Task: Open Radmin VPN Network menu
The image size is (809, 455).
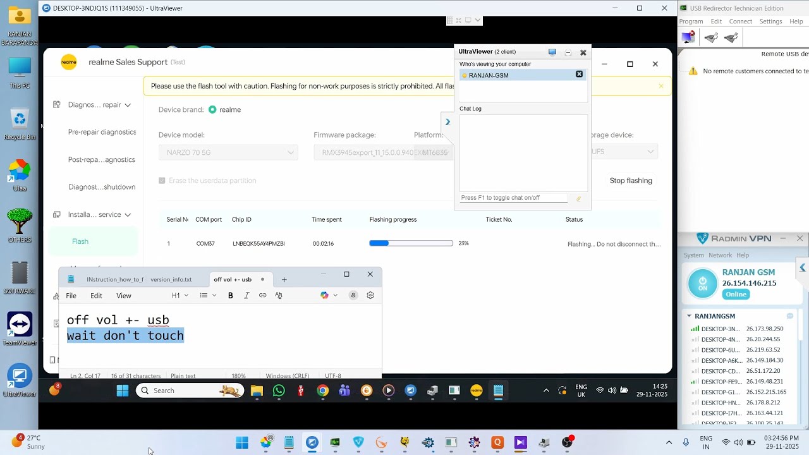Action: click(x=720, y=255)
